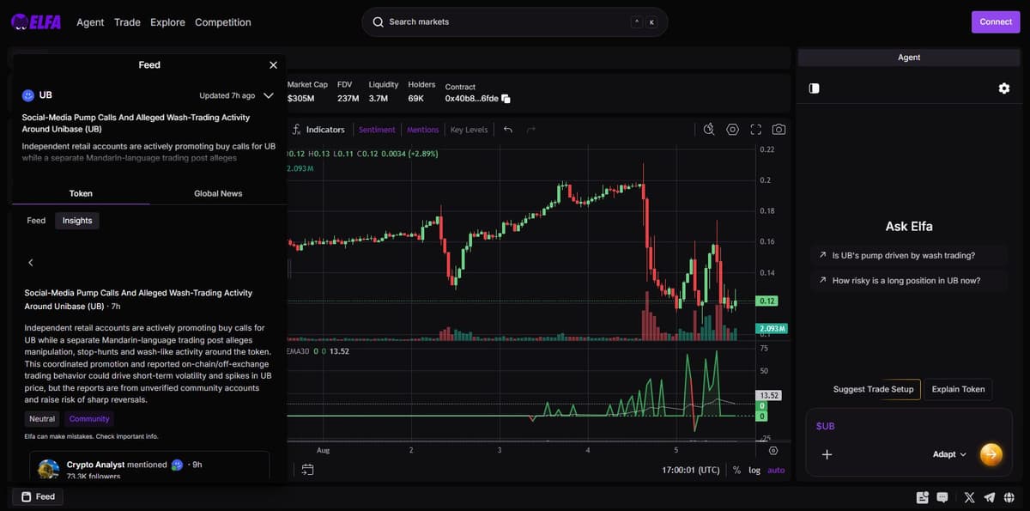Select the Insights sub-tab
1030x511 pixels.
pos(77,221)
